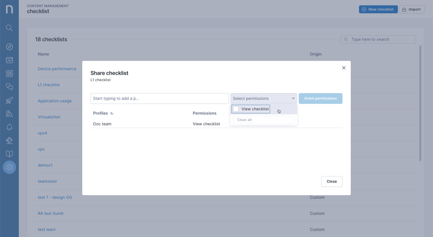Expand the Select permissions dropdown
This screenshot has height=237, width=433.
click(x=264, y=98)
